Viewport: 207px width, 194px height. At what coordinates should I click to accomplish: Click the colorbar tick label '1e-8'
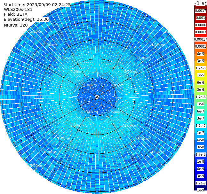(201, 161)
